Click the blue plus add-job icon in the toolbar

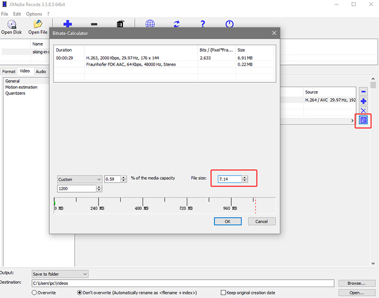point(68,24)
